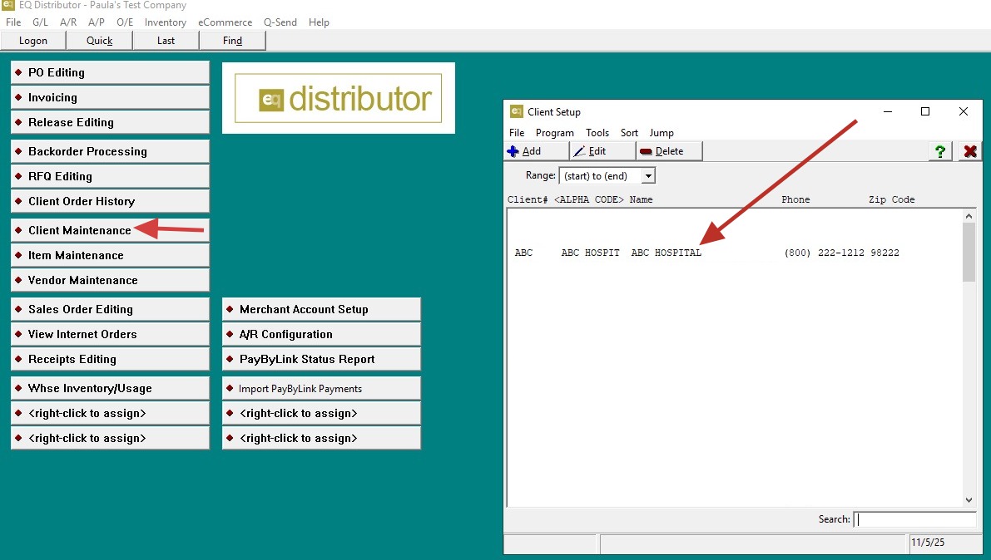Click the client list scrollbar down arrow
Image resolution: width=991 pixels, height=560 pixels.
(x=969, y=500)
